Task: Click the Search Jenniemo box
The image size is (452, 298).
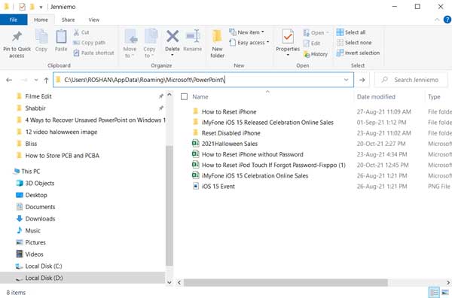Action: (x=412, y=80)
